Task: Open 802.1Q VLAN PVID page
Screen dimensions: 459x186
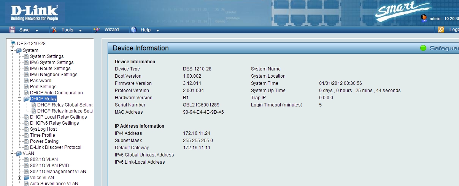Action: point(49,165)
